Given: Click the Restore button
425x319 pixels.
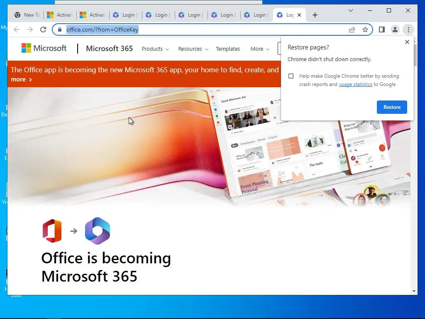Looking at the screenshot, I should 392,107.
